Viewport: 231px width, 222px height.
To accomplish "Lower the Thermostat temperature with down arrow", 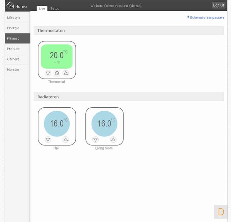I will point(48,73).
